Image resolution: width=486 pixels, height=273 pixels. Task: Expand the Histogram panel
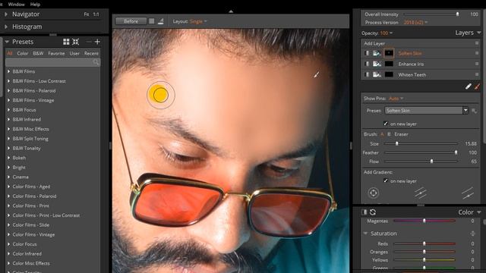tap(6, 27)
